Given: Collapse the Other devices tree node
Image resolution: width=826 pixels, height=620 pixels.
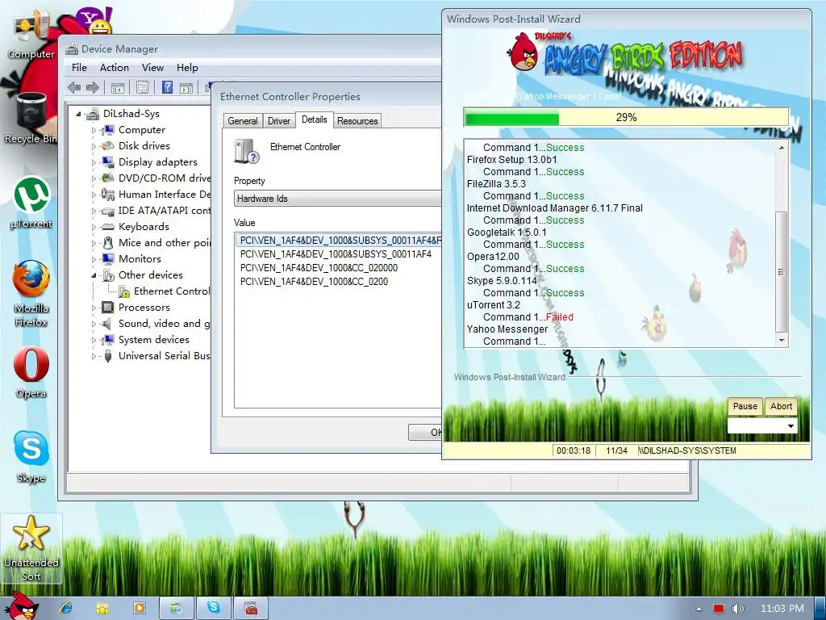Looking at the screenshot, I should (x=94, y=275).
